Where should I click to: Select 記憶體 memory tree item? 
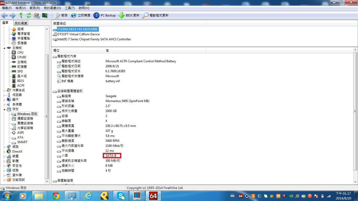[x=22, y=67]
